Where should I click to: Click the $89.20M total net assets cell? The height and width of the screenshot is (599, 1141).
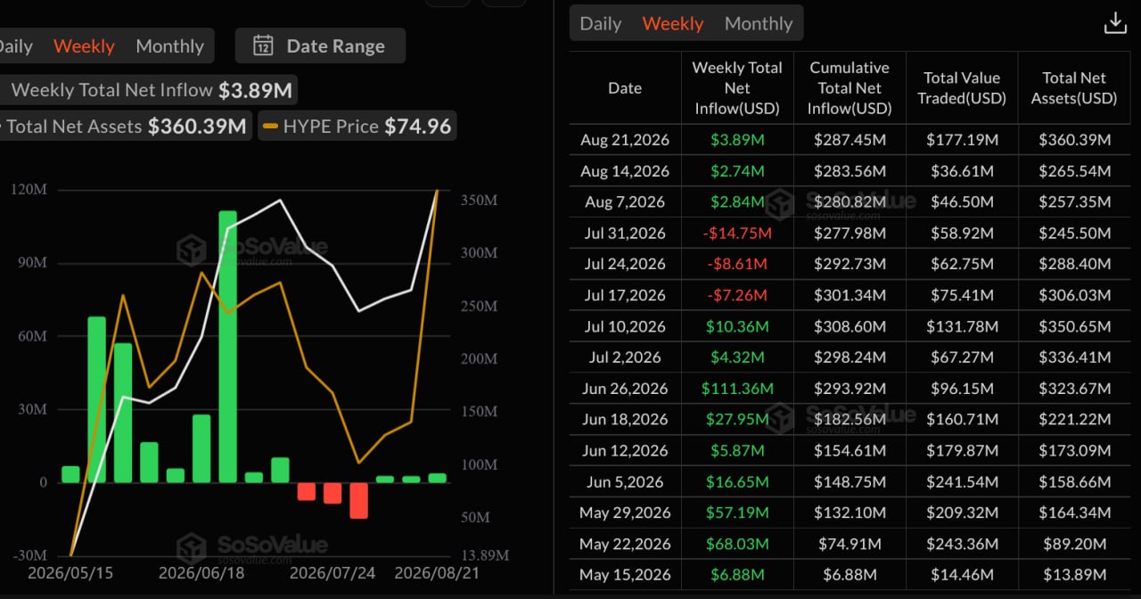(x=1074, y=544)
